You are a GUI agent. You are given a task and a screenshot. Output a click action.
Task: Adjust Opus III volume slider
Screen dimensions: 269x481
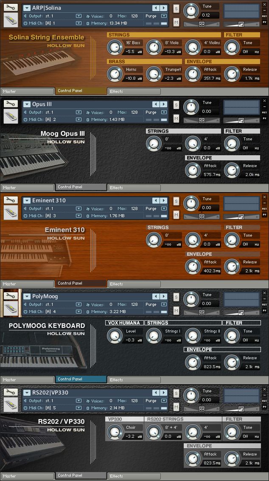pyautogui.click(x=241, y=120)
